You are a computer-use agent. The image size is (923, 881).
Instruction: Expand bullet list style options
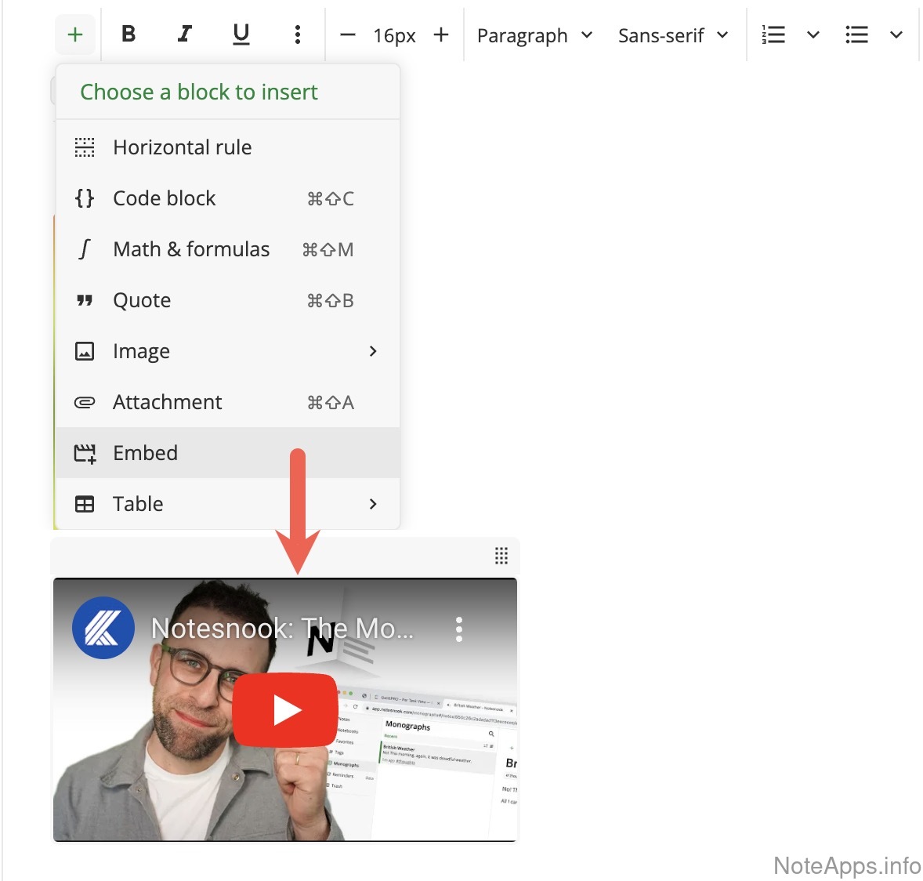[896, 34]
